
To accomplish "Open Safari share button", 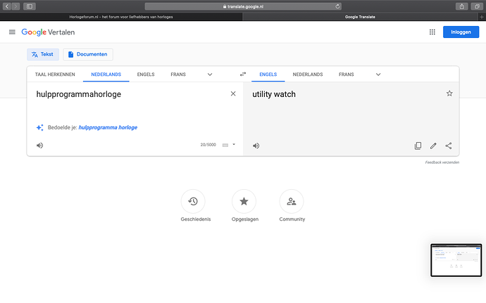I will pos(462,6).
